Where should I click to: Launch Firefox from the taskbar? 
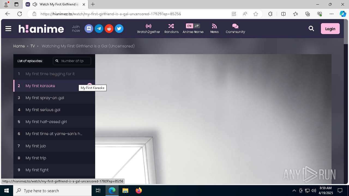(x=139, y=191)
